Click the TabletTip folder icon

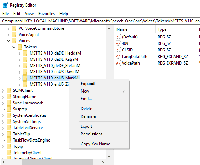pyautogui.click(x=9, y=134)
